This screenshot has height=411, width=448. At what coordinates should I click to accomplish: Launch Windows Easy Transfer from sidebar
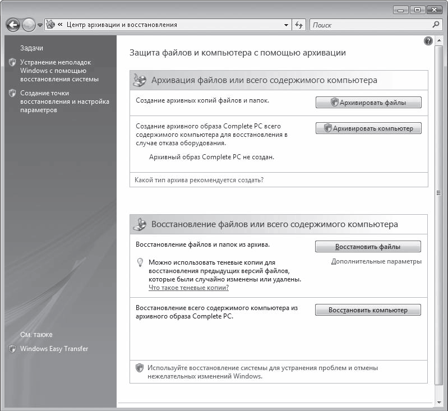[54, 349]
